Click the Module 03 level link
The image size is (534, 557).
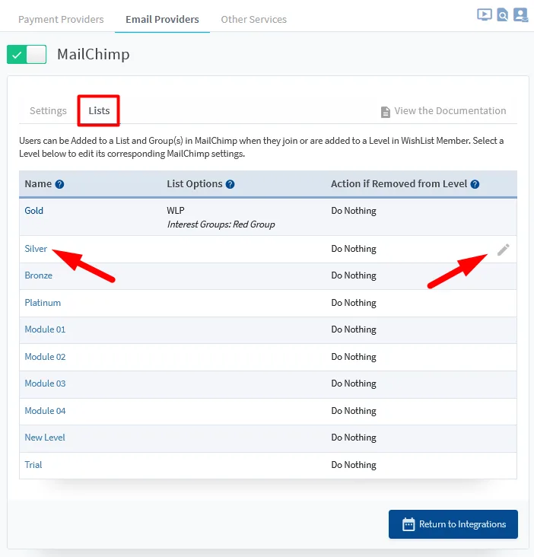[x=45, y=384]
